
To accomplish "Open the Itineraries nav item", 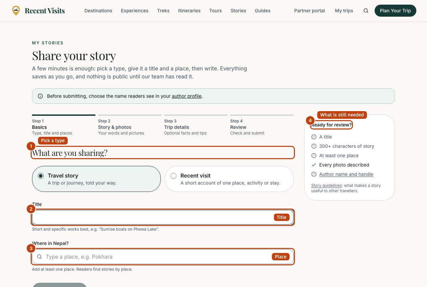I will (189, 11).
